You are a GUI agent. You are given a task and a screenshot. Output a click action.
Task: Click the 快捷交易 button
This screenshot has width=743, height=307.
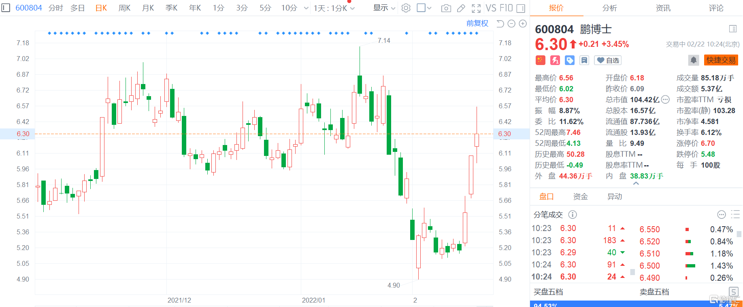(721, 60)
